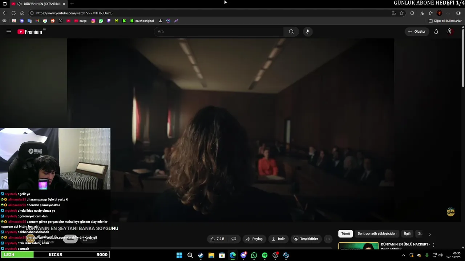Open the volume control in tray
Image resolution: width=465 pixels, height=261 pixels.
coord(440,255)
